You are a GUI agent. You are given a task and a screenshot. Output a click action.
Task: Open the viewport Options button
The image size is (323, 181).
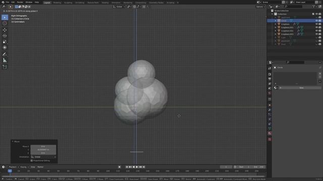[260, 7]
